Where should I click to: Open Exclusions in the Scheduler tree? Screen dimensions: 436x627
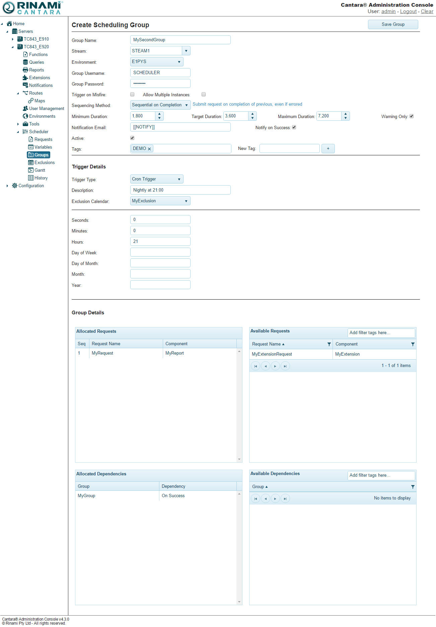pos(44,162)
